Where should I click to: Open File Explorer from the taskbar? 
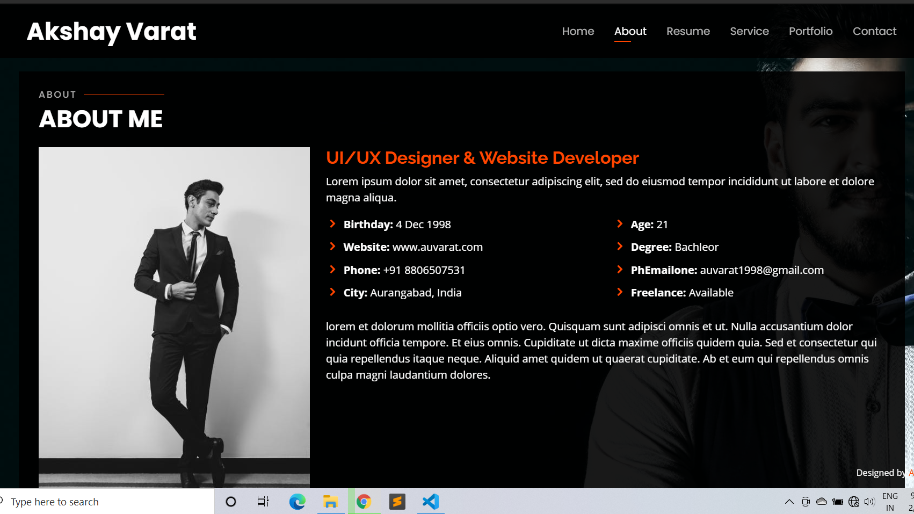(x=330, y=502)
